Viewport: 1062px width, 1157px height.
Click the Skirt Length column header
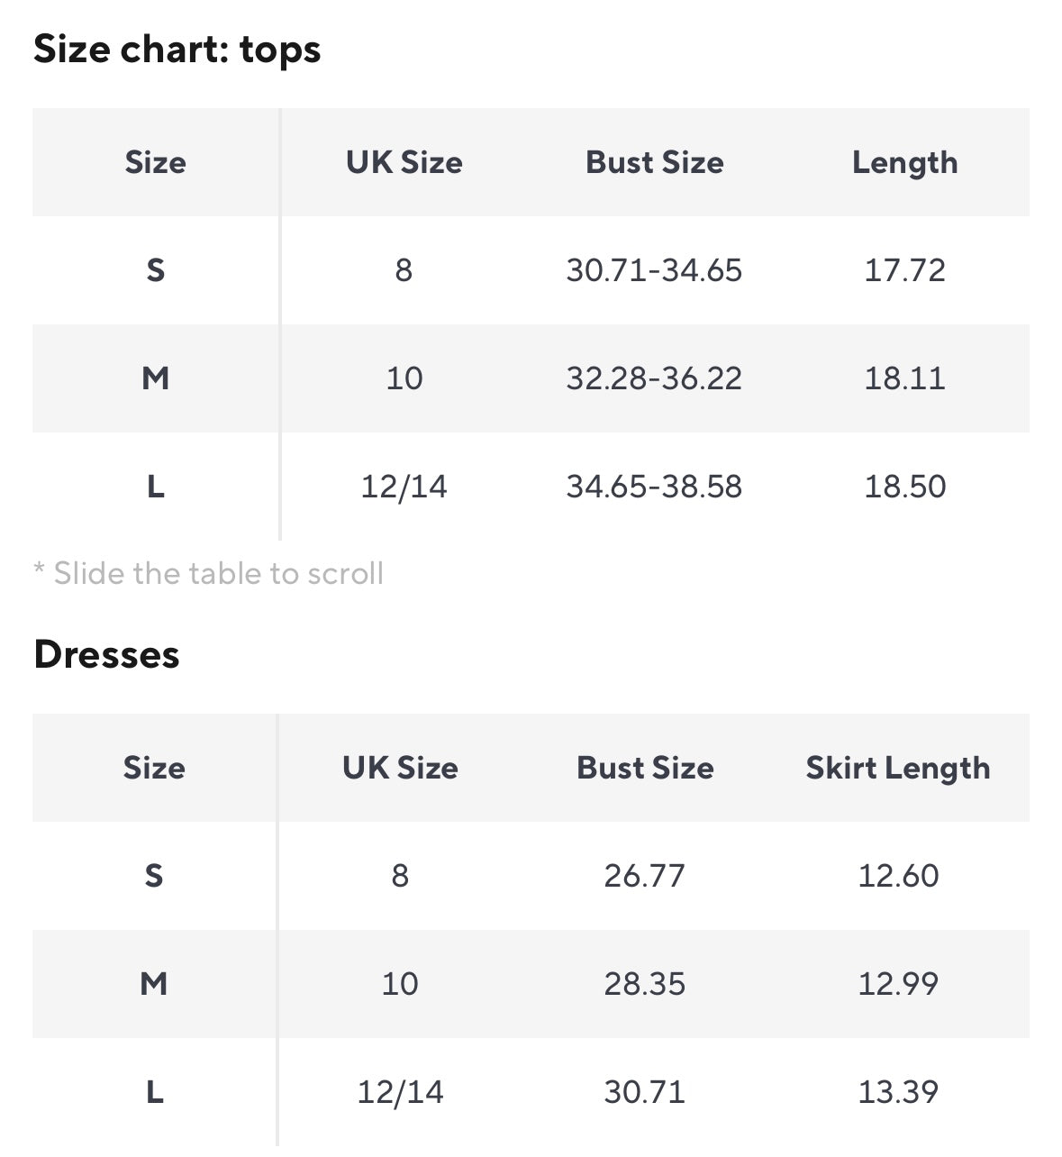coord(897,768)
